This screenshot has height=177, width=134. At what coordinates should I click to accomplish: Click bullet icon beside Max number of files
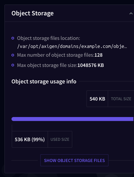[x=13, y=55]
